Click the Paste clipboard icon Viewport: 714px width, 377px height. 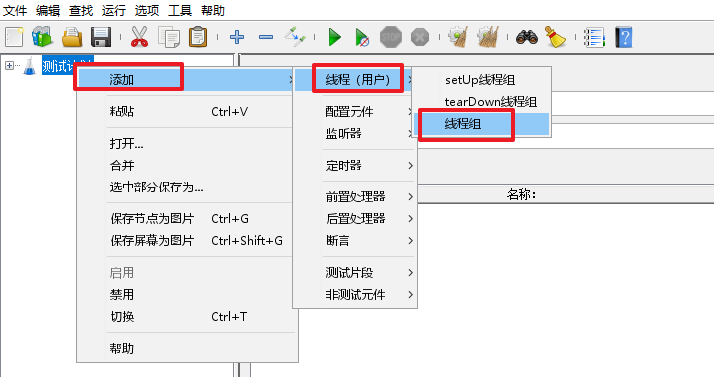[x=198, y=37]
